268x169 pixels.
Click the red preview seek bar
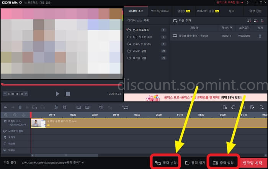click(x=62, y=85)
